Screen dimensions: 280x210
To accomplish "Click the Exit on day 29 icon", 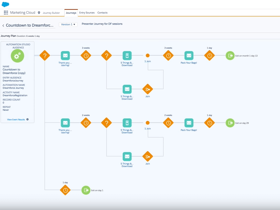I will coord(230,123).
